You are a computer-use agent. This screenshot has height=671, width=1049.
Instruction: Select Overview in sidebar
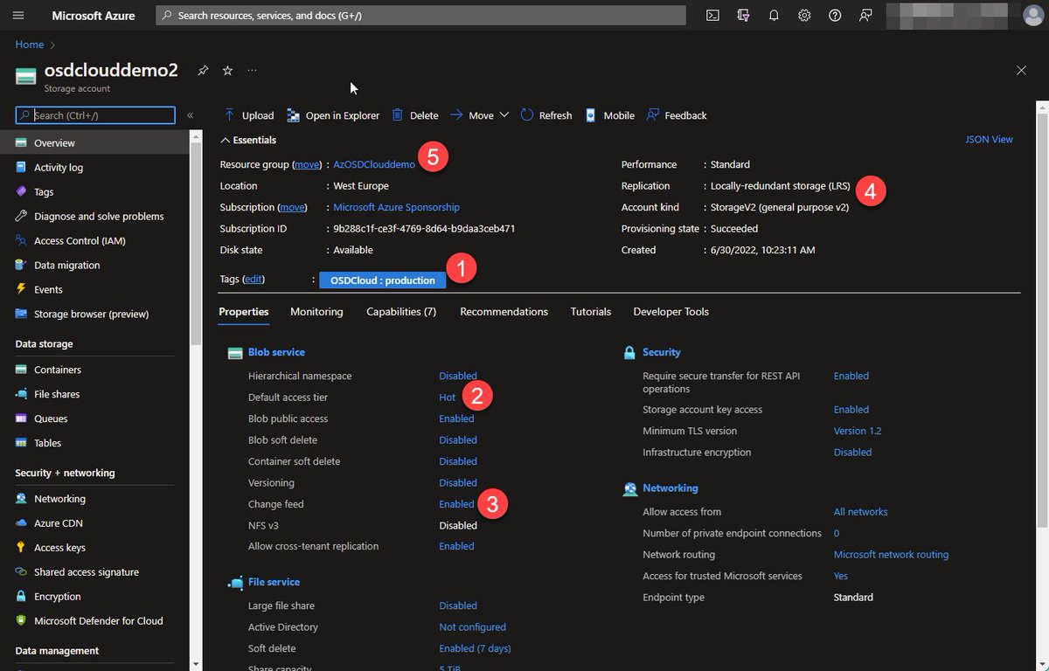pos(54,142)
